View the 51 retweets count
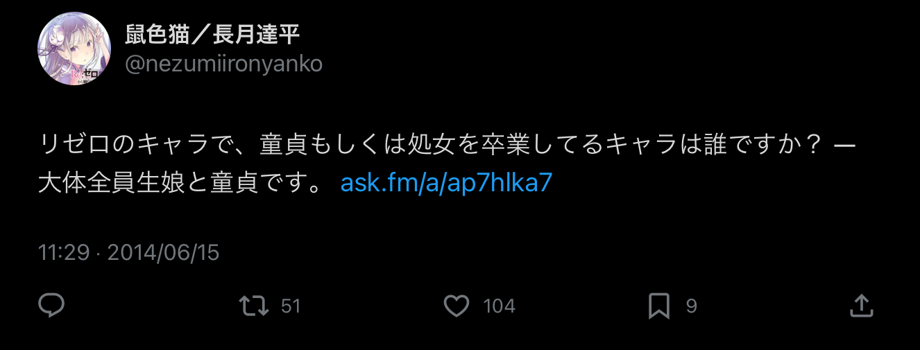Screen dimensions: 920x350 291,306
